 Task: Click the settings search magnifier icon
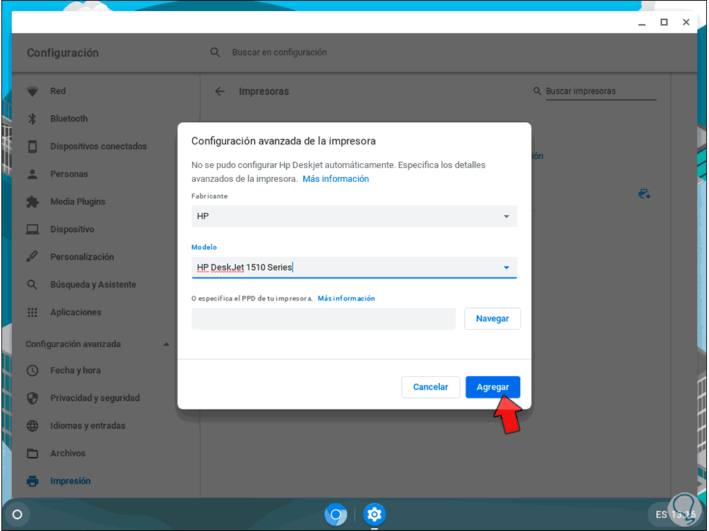pos(215,53)
